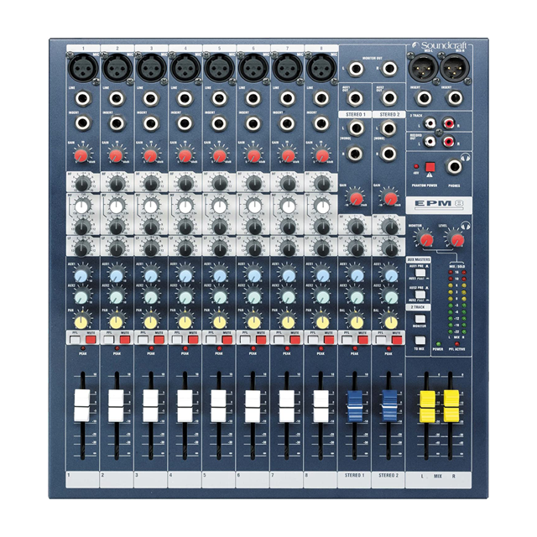This screenshot has width=537, height=537.
Task: Engage PFL on channel 3
Action: coord(142,339)
